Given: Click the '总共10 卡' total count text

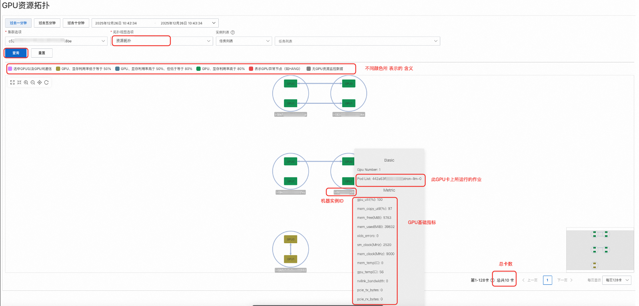Looking at the screenshot, I should pyautogui.click(x=505, y=280).
